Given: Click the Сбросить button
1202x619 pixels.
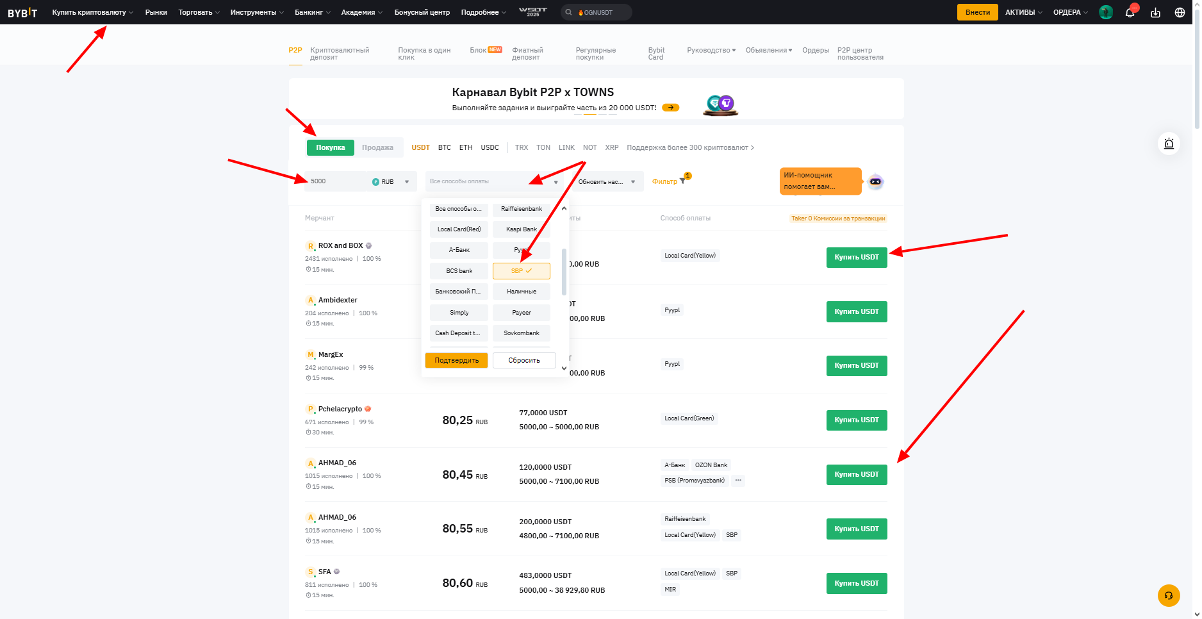Looking at the screenshot, I should 524,361.
